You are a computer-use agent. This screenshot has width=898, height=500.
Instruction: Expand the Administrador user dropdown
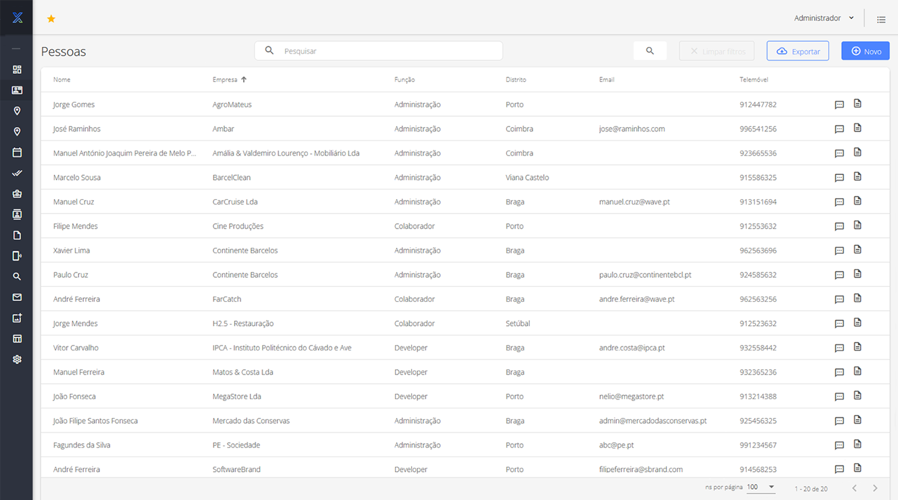pos(823,18)
